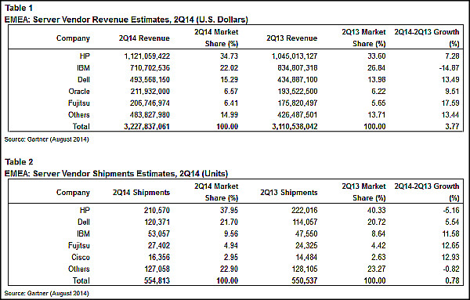
Task: Click IBM 2Q13 share 26.84
Action: click(377, 67)
